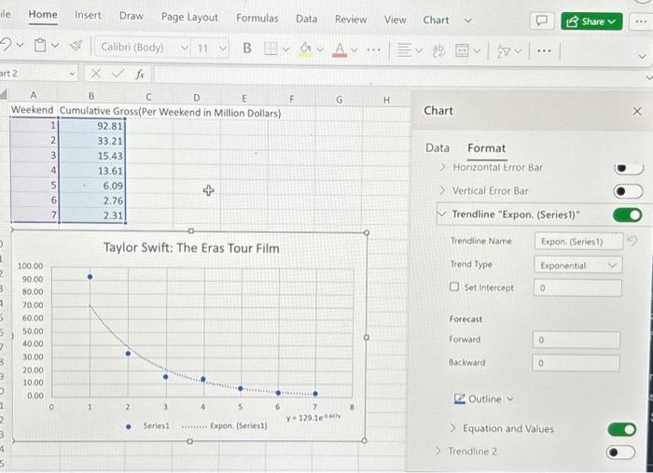
Task: Open the Undo history dropdown arrow
Action: click(x=20, y=44)
